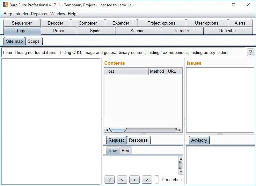Select the Site map sub-tab
This screenshot has width=256, height=186.
coord(14,41)
